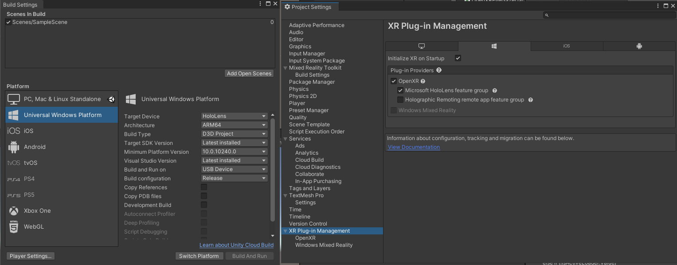Screen dimensions: 677x265
Task: Select the Android platform in Build Settings
Action: [35, 147]
